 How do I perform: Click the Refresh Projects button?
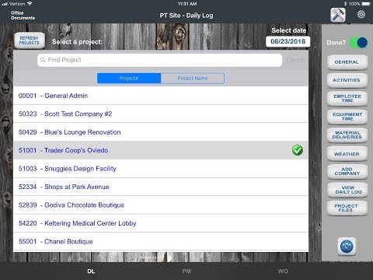point(30,40)
